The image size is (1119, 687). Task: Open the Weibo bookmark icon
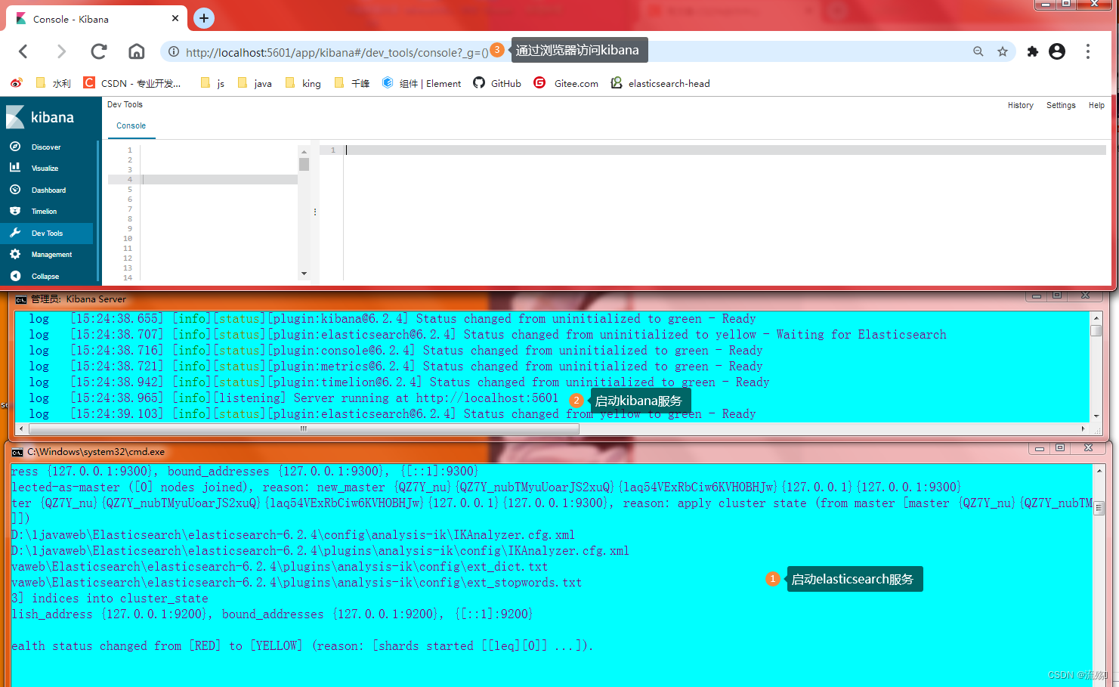click(x=16, y=83)
